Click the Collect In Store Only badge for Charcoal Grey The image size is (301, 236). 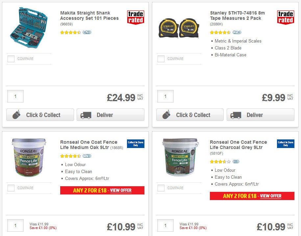(x=285, y=144)
